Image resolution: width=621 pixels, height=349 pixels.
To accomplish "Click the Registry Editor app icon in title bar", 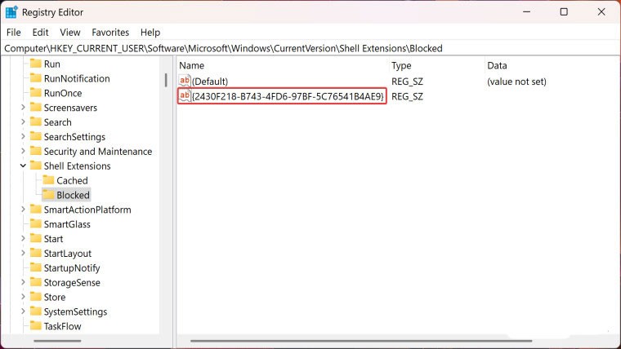I will tap(11, 12).
